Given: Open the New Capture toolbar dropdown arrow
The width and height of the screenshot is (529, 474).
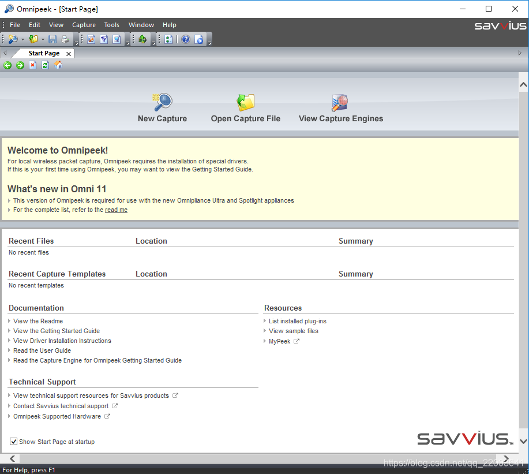Looking at the screenshot, I should 22,39.
